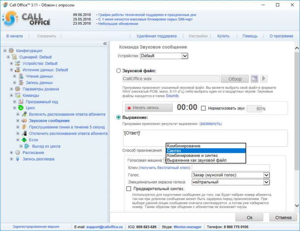The image size is (300, 231).
Task: Click the Включить распознавание microphone icon
Action: pos(24,114)
